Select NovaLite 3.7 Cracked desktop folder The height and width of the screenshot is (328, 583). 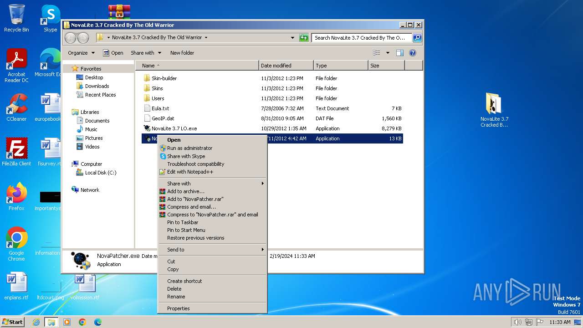pyautogui.click(x=494, y=110)
